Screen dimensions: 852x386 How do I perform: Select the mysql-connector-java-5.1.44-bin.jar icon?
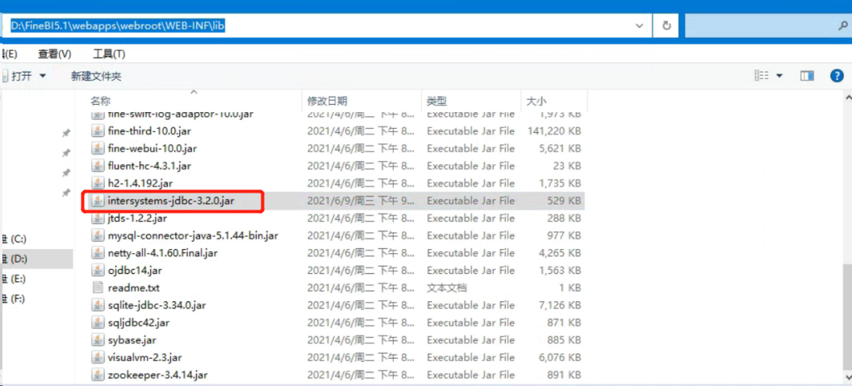(x=97, y=235)
